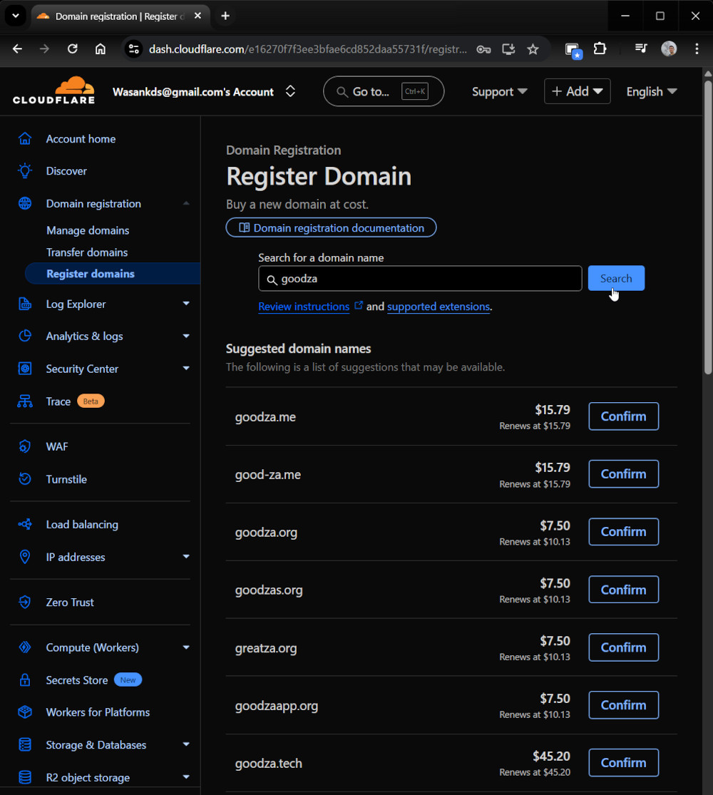
Task: Expand the Support dropdown menu
Action: (499, 91)
